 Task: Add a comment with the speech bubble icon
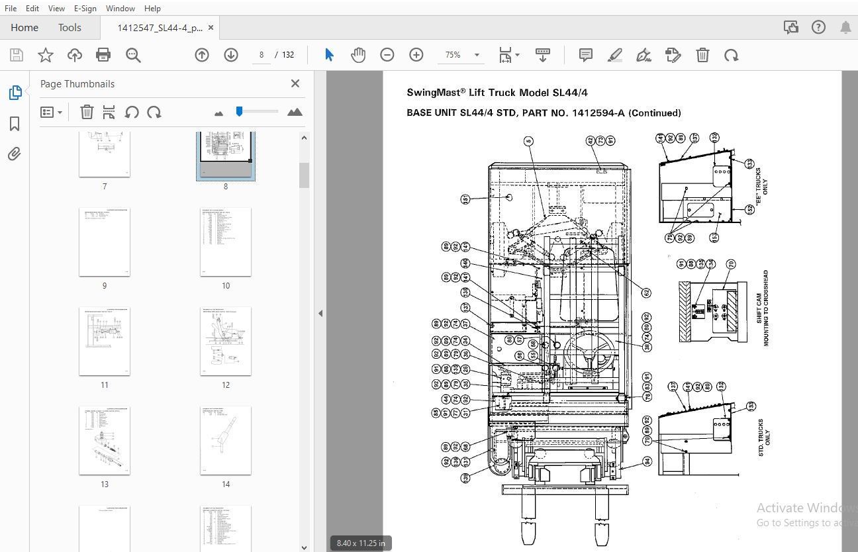pos(586,55)
